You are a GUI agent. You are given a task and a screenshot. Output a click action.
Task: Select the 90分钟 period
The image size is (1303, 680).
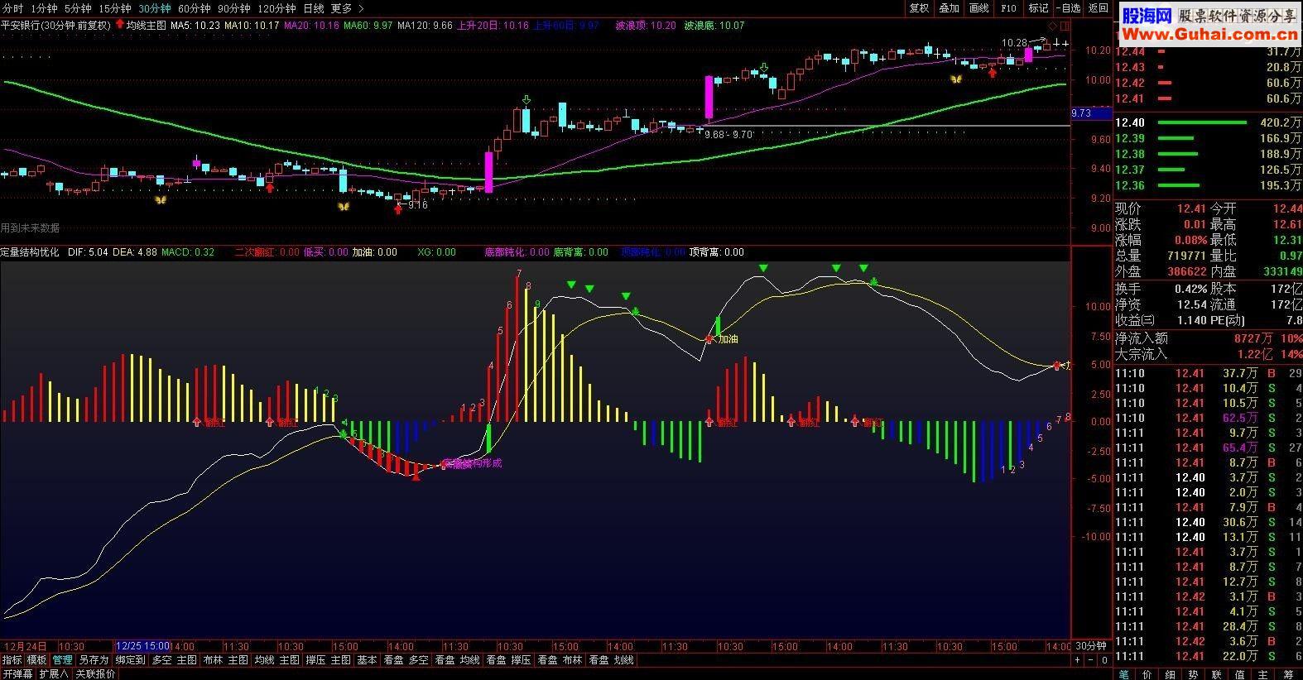pyautogui.click(x=234, y=8)
